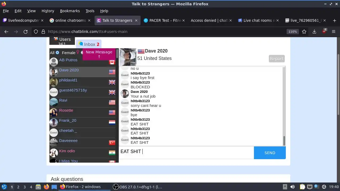Switch to workspace 3 on the taskbar
Image resolution: width=340 pixels, height=191 pixels.
click(24, 187)
